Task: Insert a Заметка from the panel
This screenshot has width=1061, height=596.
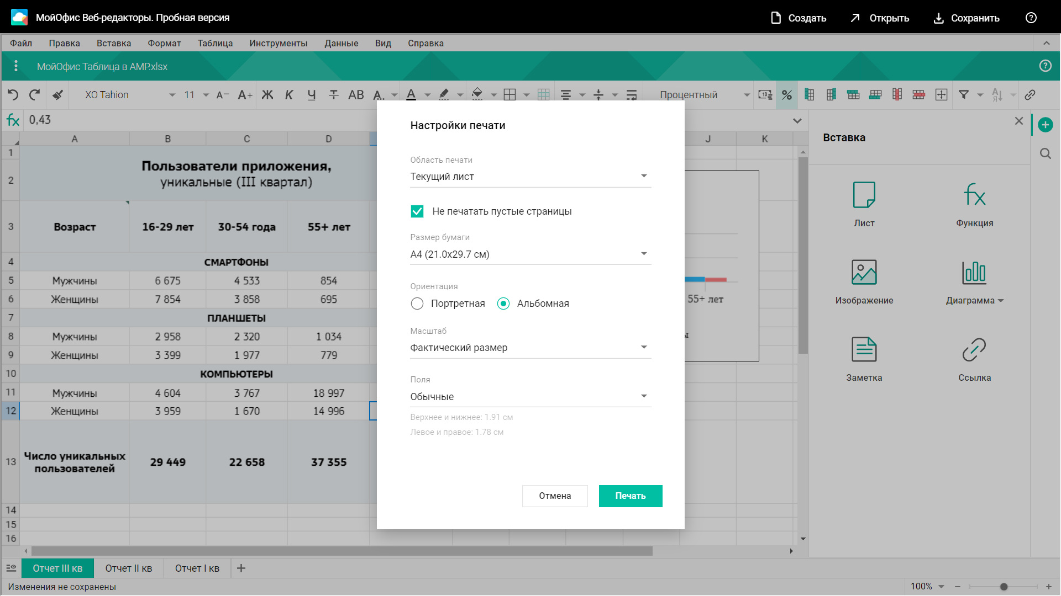Action: coord(864,359)
